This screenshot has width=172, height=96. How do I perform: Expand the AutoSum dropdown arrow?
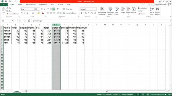coord(148,8)
